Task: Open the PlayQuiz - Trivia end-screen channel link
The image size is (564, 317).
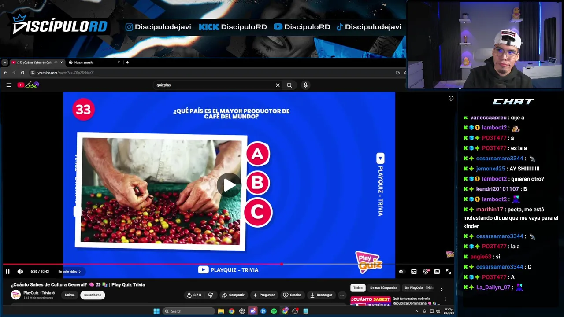Action: [228, 270]
